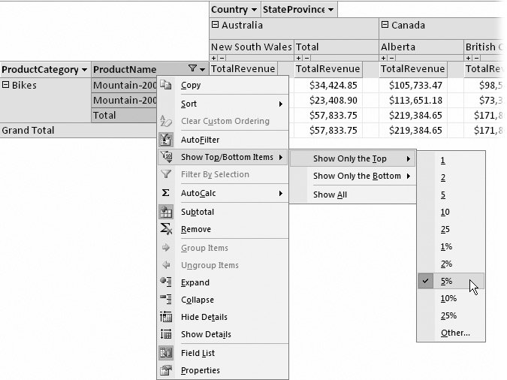The height and width of the screenshot is (380, 507).
Task: Select Collapse in the context menu
Action: tap(223, 300)
